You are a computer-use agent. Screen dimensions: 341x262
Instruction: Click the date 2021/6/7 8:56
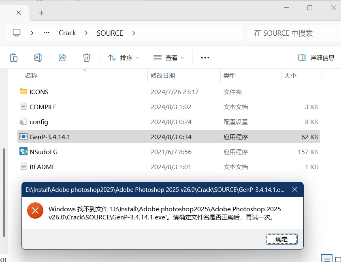[171, 152]
